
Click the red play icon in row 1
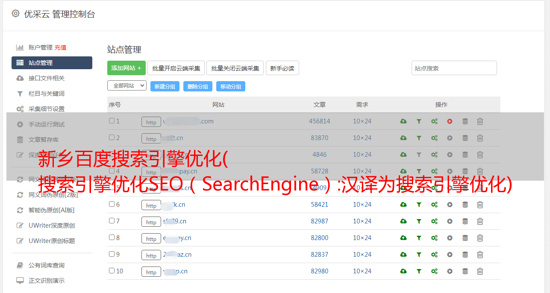450,121
